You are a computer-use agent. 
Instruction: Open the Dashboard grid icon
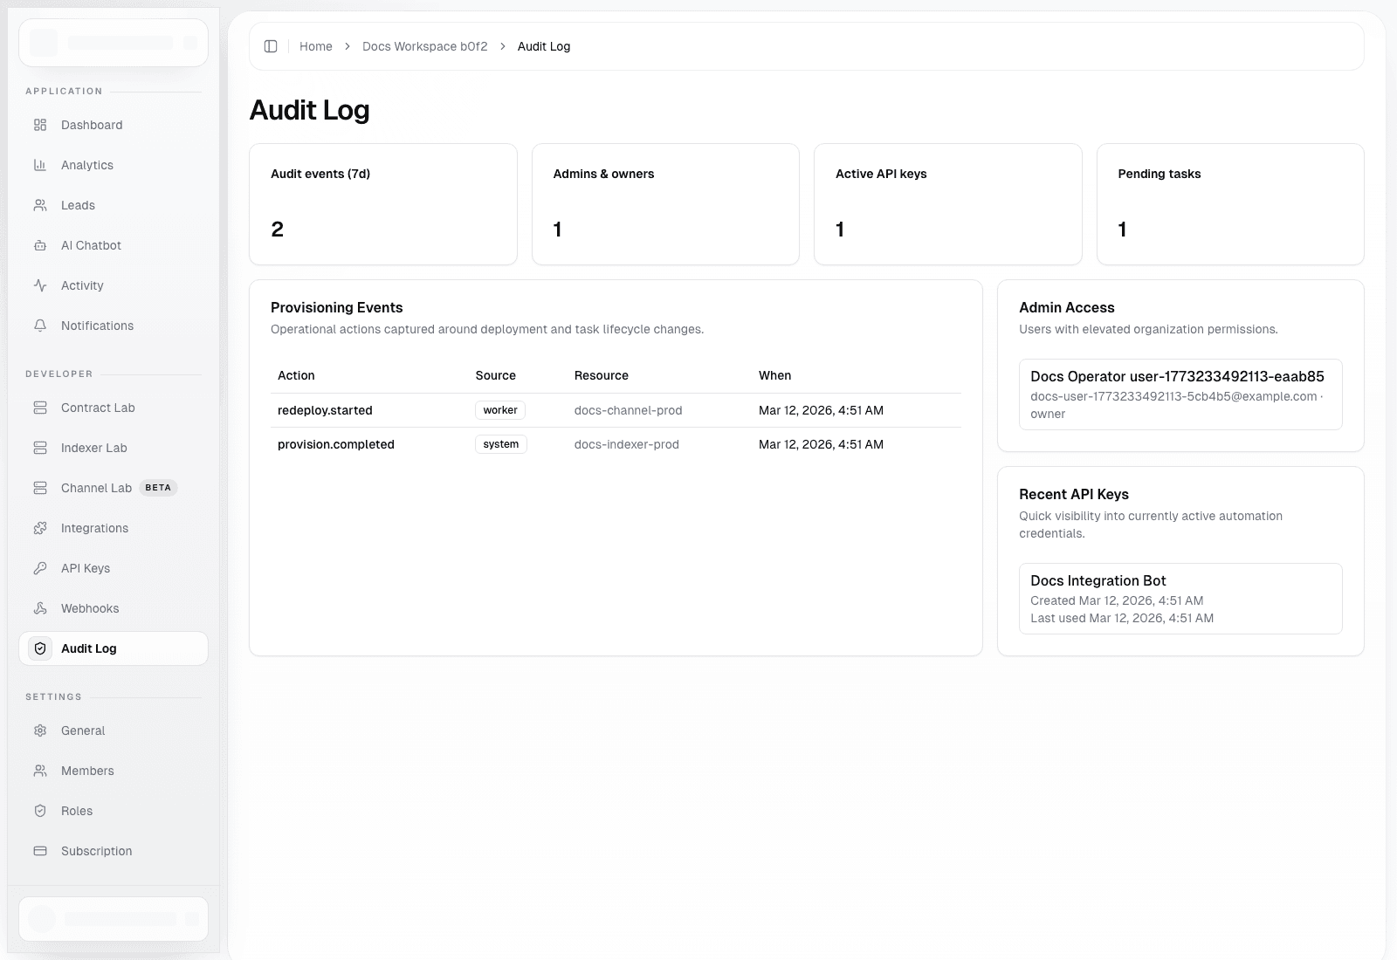[x=40, y=125]
